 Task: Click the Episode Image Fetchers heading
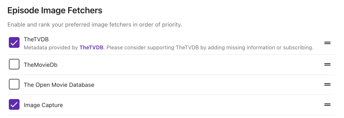pos(55,11)
